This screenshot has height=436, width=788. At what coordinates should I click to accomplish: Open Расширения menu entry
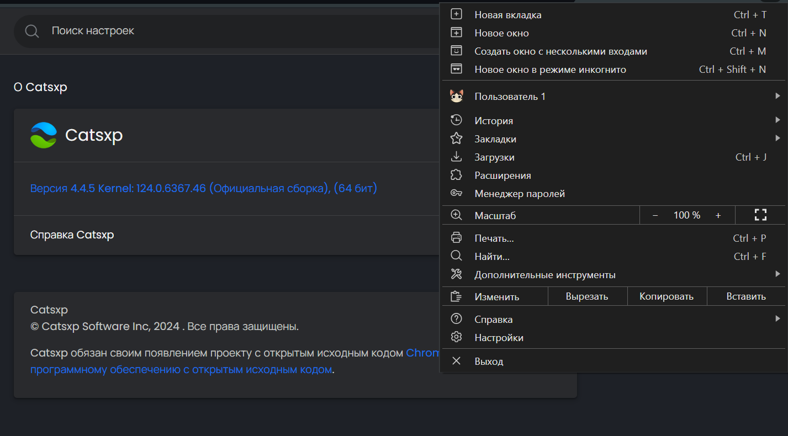pos(614,176)
